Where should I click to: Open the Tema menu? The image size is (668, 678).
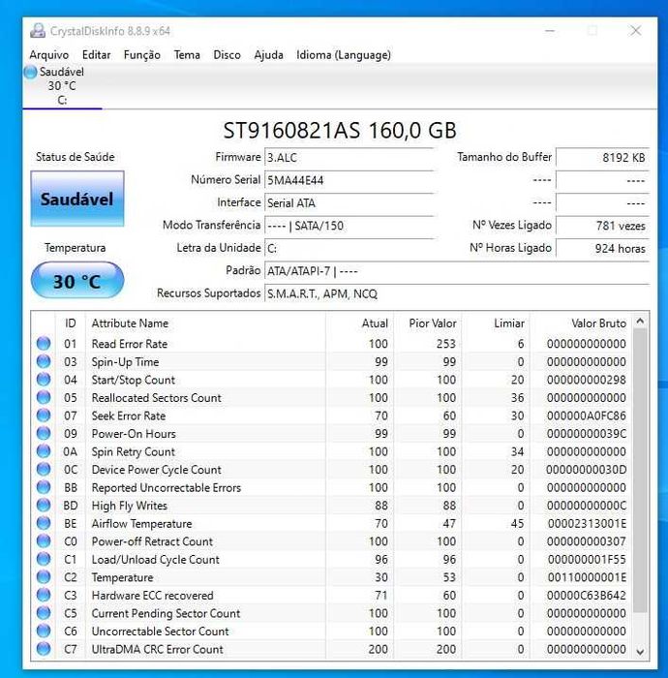pos(187,55)
